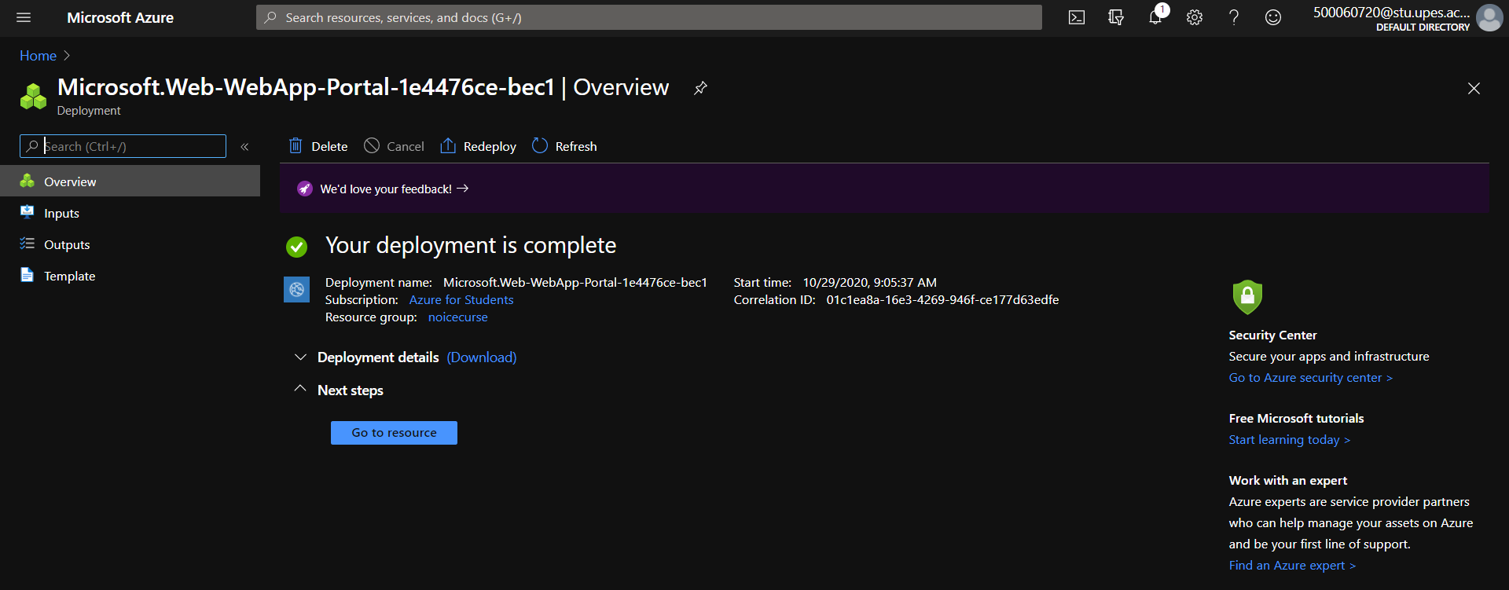This screenshot has height=590, width=1509.
Task: Open the Azure for Students subscription link
Action: pyautogui.click(x=461, y=300)
